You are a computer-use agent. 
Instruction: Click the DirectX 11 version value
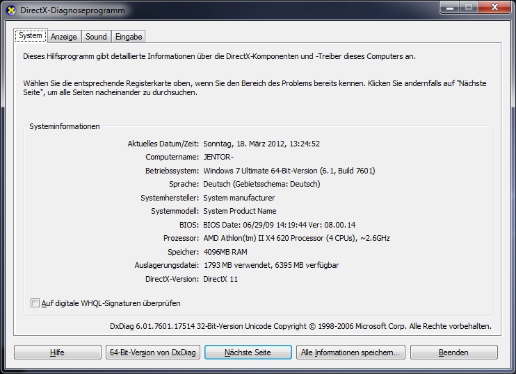(220, 279)
